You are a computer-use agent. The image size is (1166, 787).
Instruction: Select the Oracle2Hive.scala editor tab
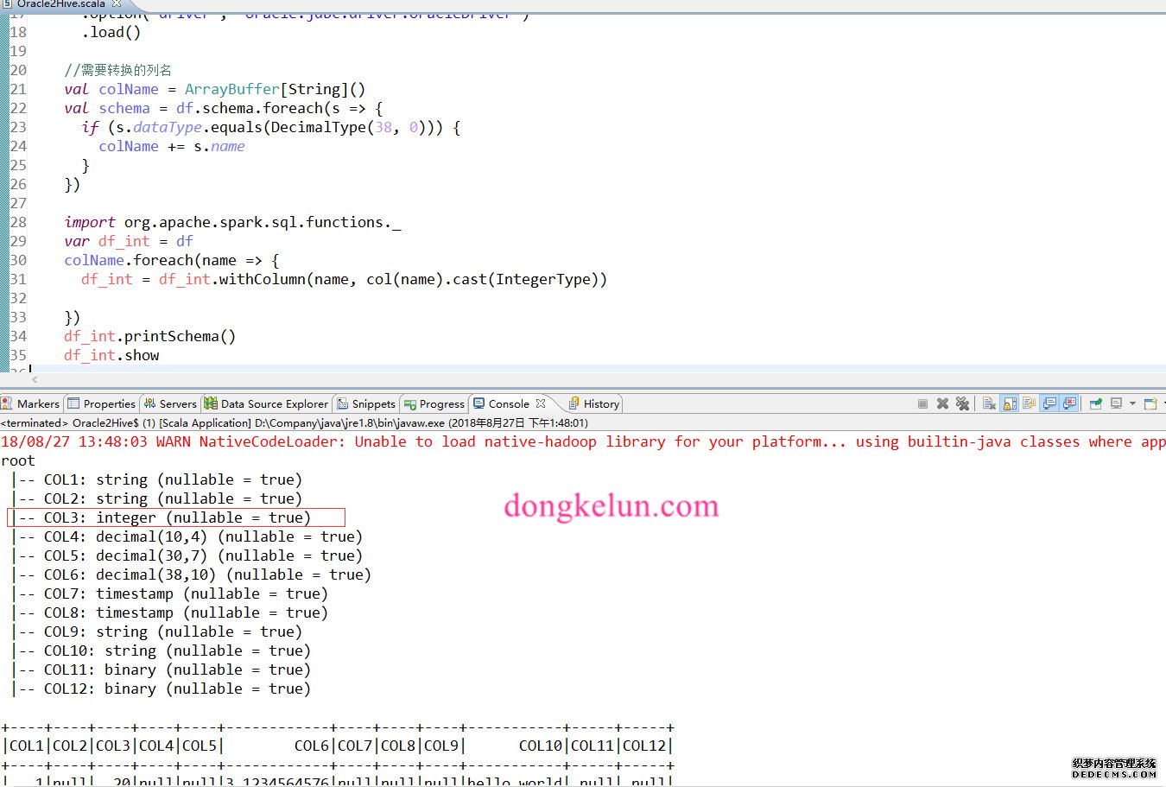coord(60,4)
